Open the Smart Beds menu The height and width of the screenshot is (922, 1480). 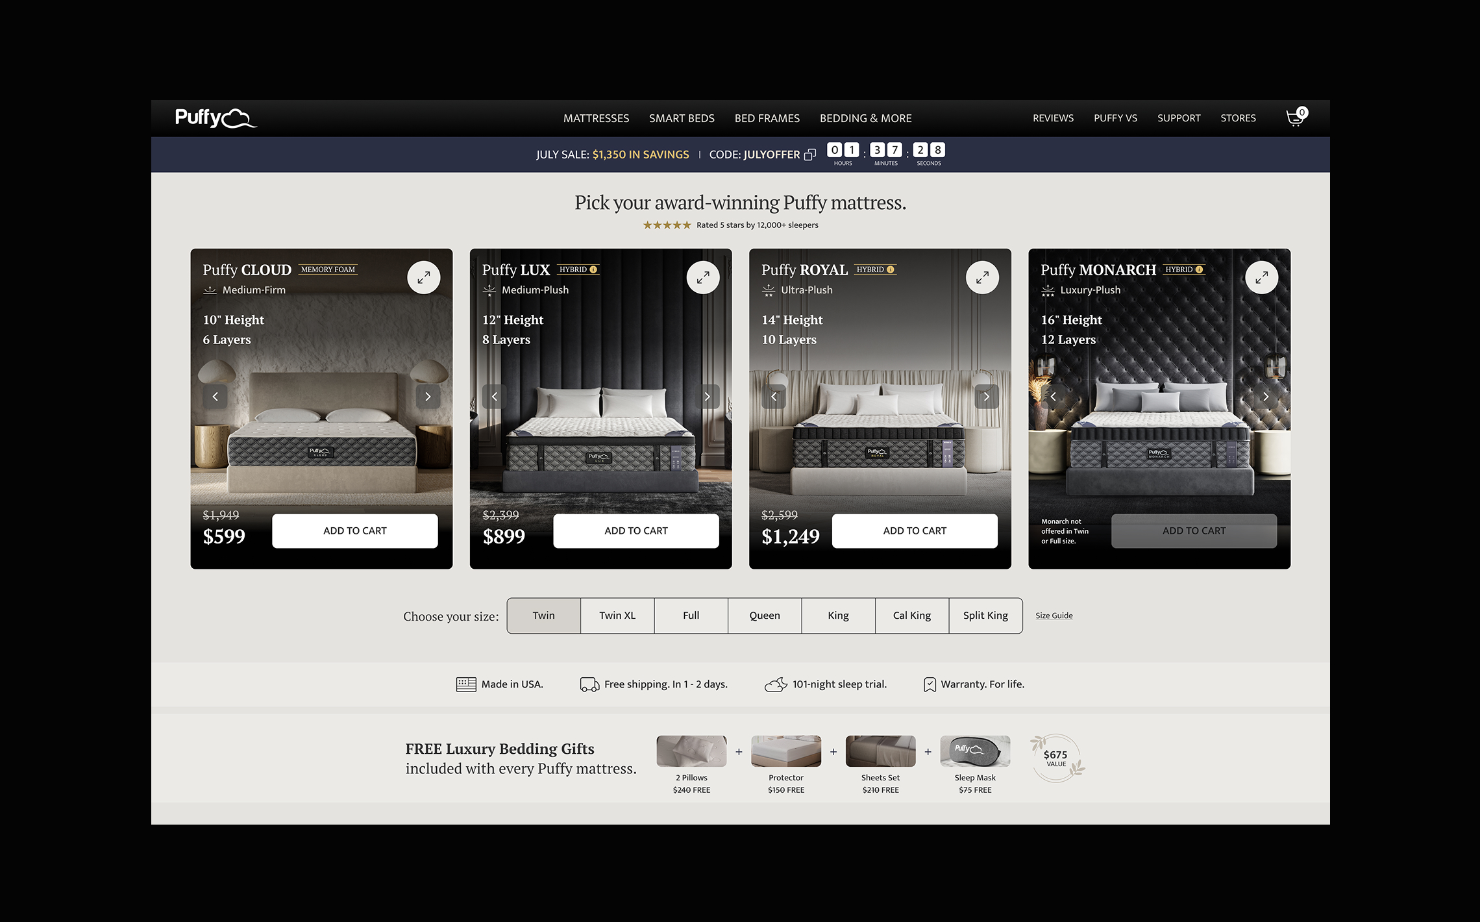[682, 118]
